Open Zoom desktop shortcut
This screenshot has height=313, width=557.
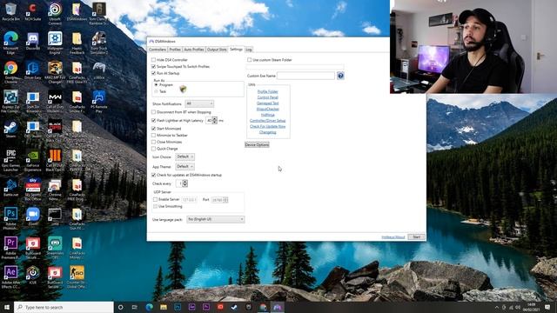click(33, 216)
